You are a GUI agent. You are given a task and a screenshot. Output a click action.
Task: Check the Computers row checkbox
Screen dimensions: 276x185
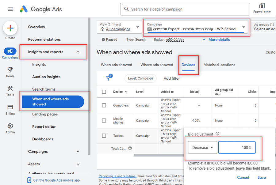click(x=104, y=105)
